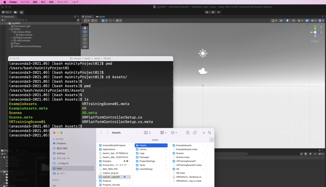The image size is (326, 187).
Task: Select the Rect tool in Scene view
Action: 85,43
